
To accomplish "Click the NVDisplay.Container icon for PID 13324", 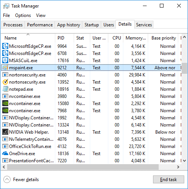I will (x=5, y=125).
